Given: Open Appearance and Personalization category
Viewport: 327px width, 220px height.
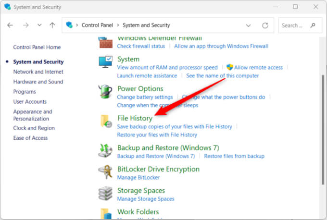Looking at the screenshot, I should pyautogui.click(x=33, y=115).
